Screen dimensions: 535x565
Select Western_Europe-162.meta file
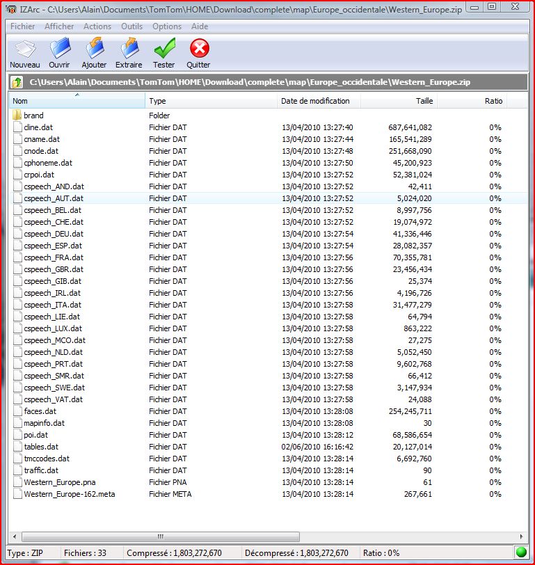70,494
